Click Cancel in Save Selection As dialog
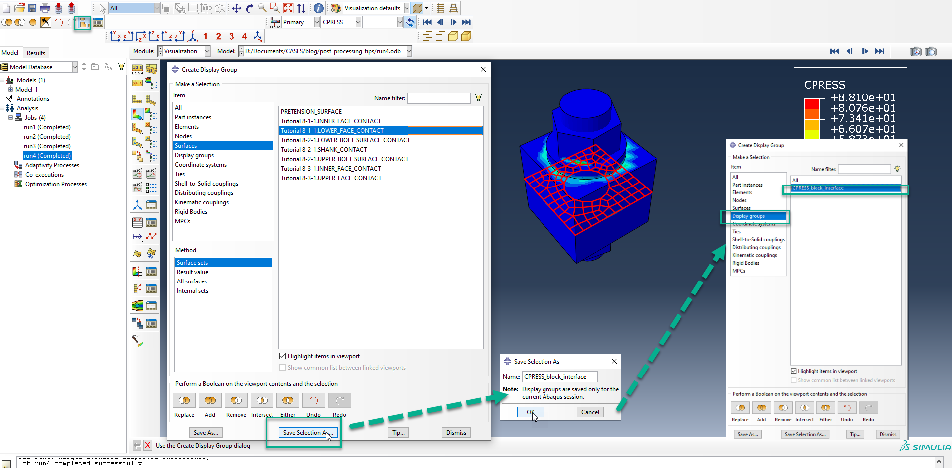Image resolution: width=952 pixels, height=468 pixels. pyautogui.click(x=590, y=412)
